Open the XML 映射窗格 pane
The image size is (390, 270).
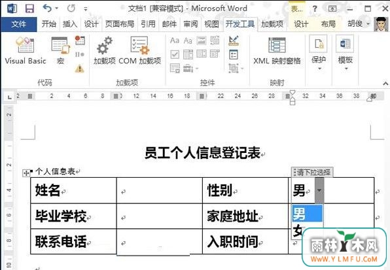tap(277, 51)
